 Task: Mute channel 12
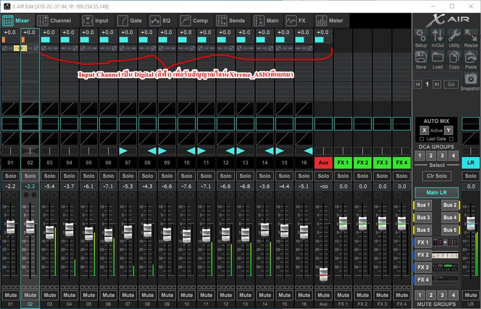[225, 295]
